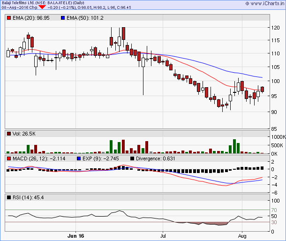Click the -6 MACD axis label
286x241 pixels.
tap(274, 193)
